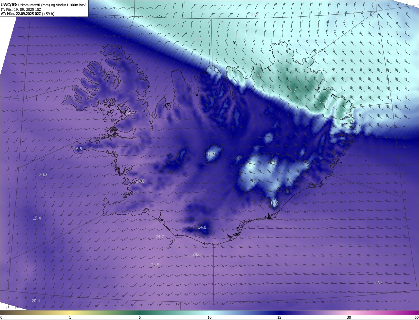Click the 22.3 value label
The width and height of the screenshot is (419, 320).
pyautogui.click(x=378, y=282)
